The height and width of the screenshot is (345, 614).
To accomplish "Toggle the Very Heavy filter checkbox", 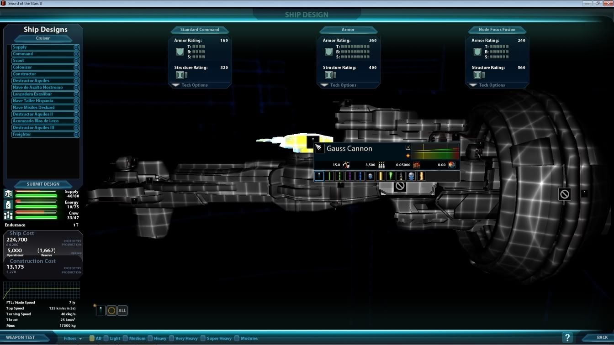I will pyautogui.click(x=172, y=338).
